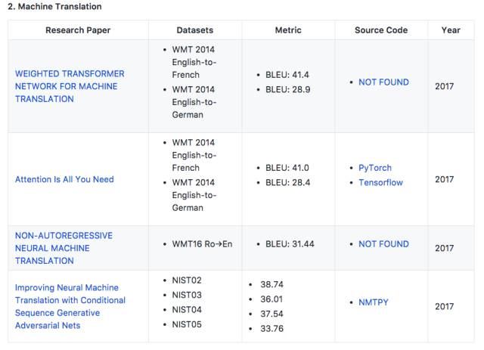The image size is (484, 350).
Task: Open the Weighted Transformer Network paper link
Action: coord(70,86)
